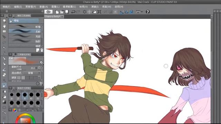Click the Fill bucket icon in command bar
The height and width of the screenshot is (124, 221).
click(94, 12)
